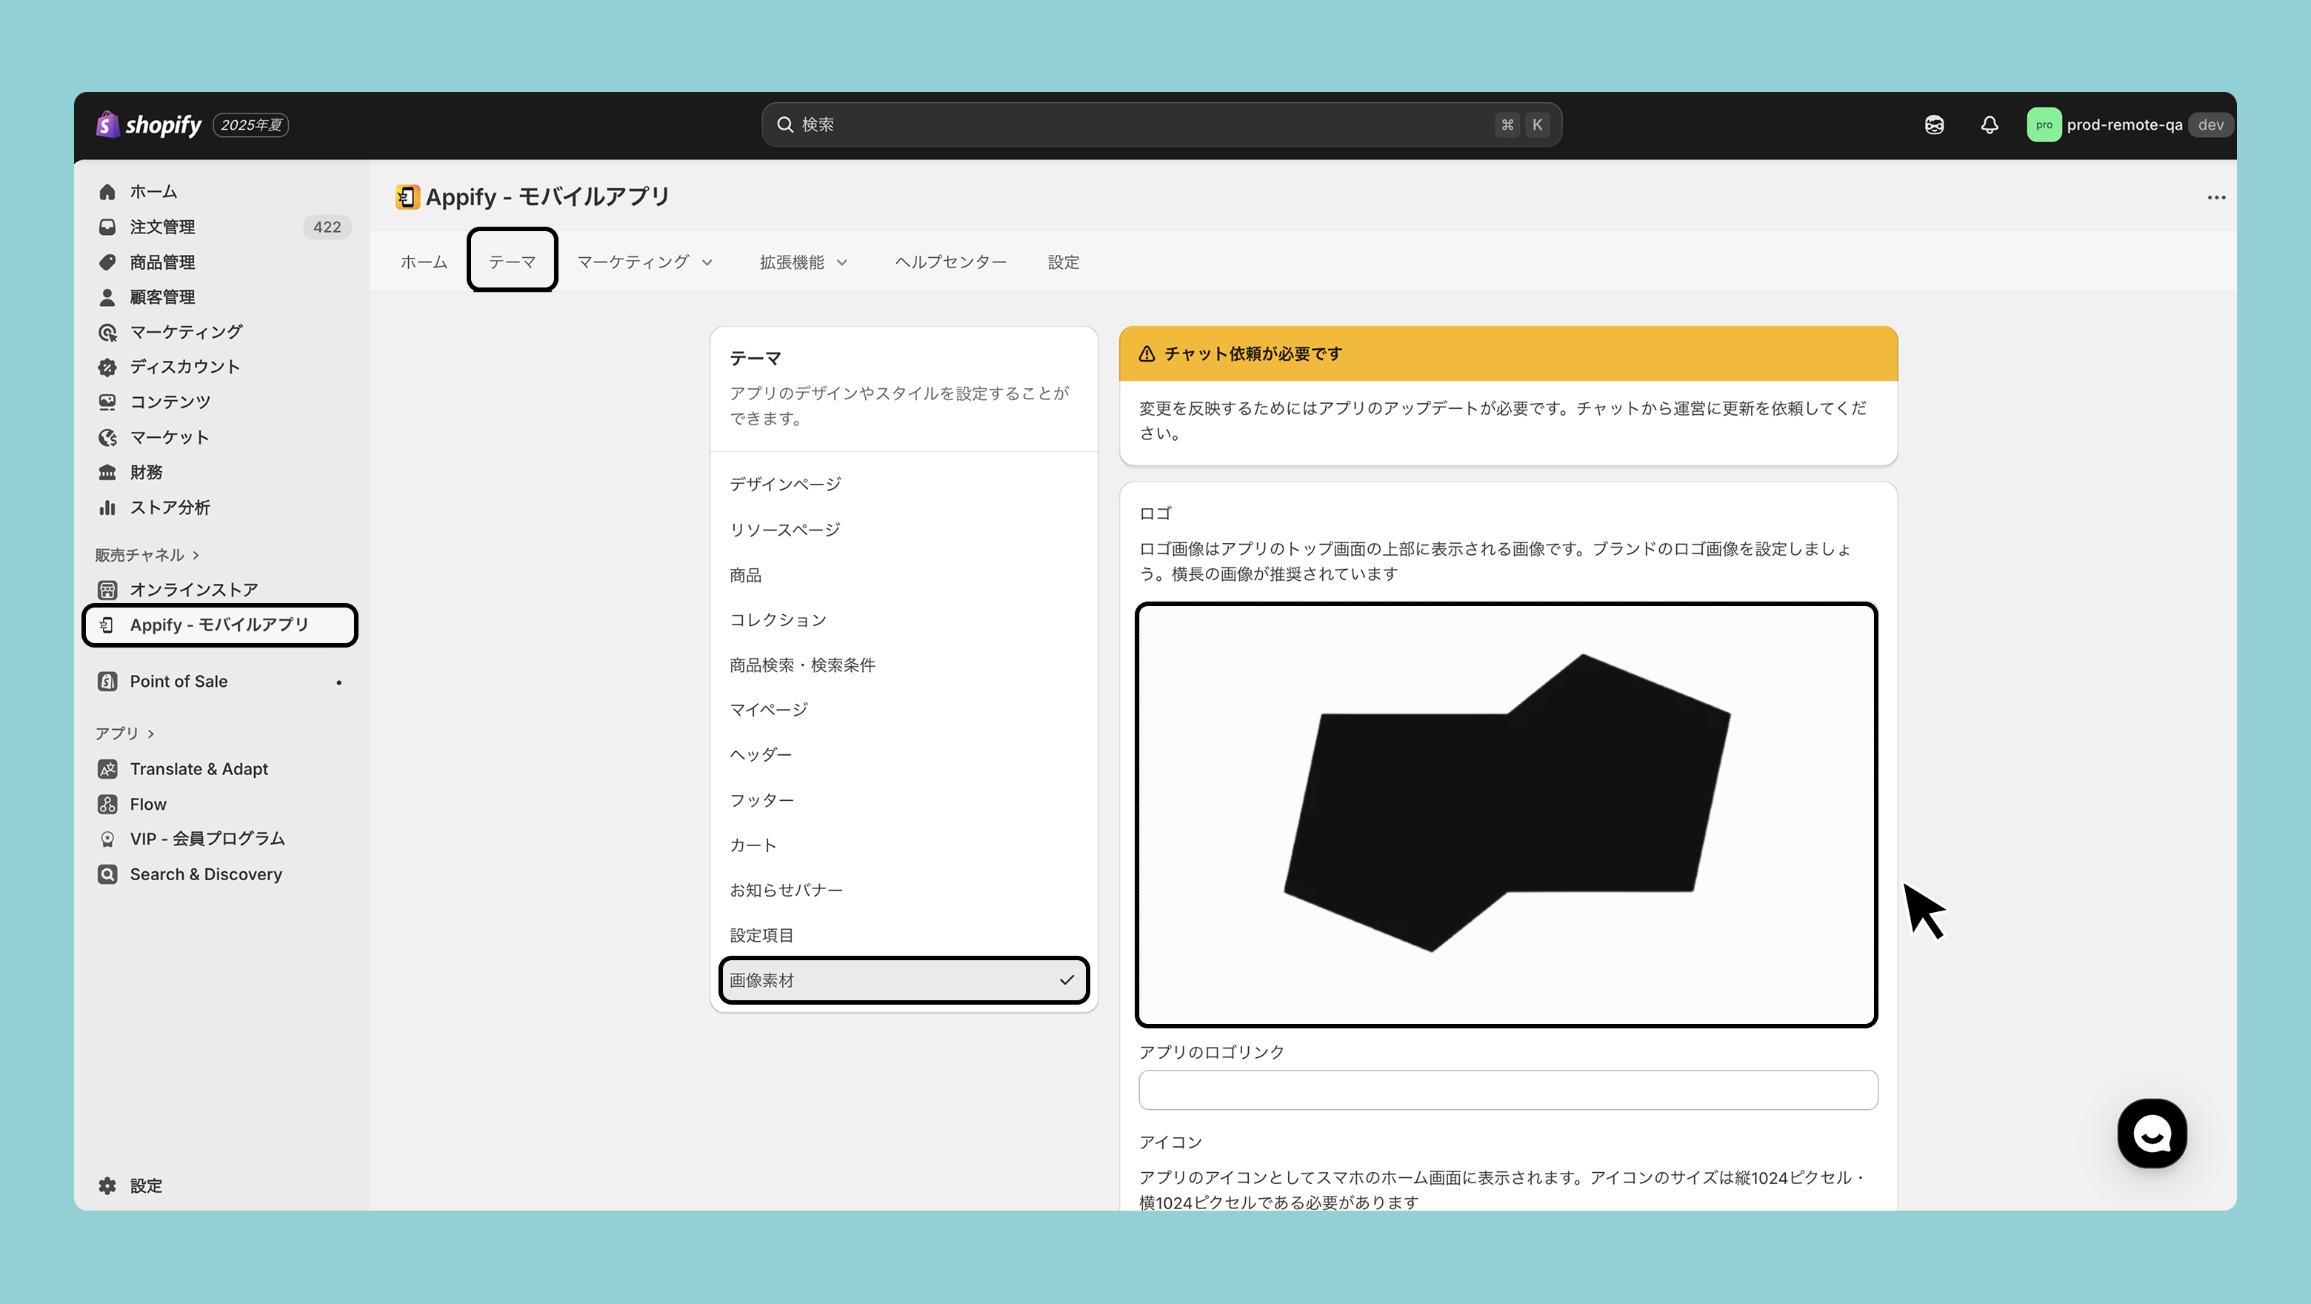Expand the アプリ section chevron
The image size is (2311, 1304).
(x=150, y=733)
